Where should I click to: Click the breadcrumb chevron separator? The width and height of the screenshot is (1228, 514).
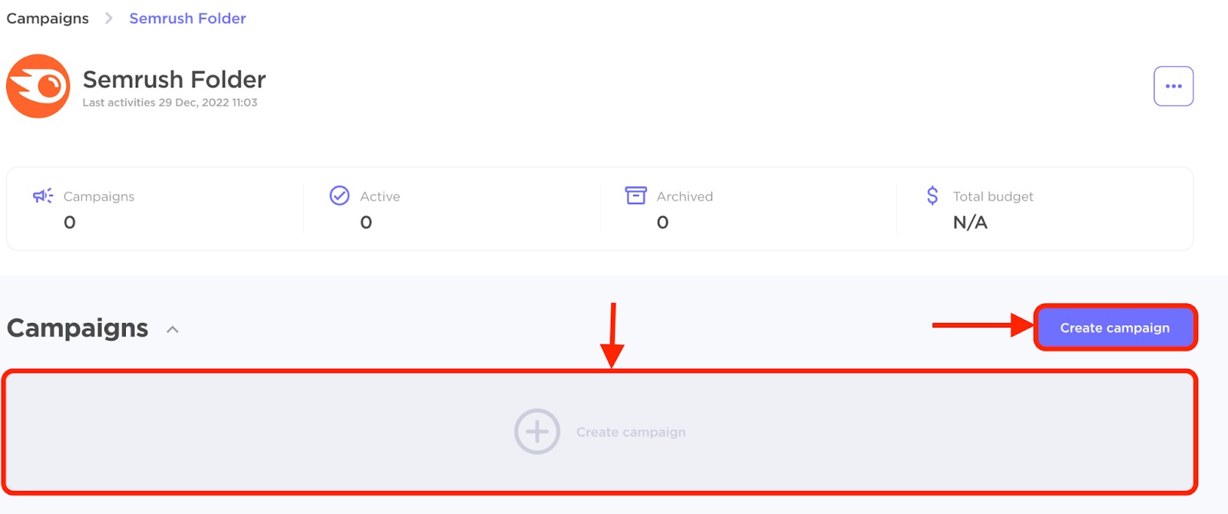click(x=108, y=18)
